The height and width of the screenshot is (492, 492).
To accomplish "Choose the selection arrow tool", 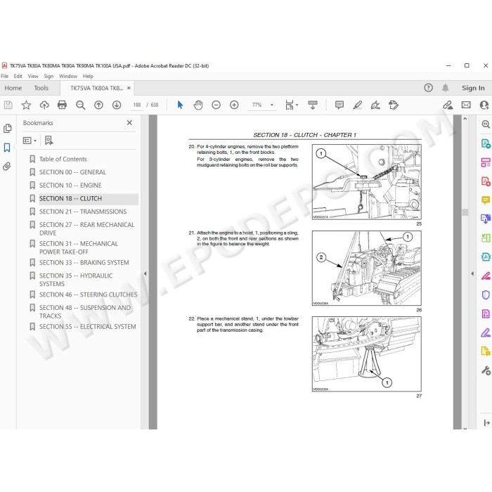I will click(x=180, y=105).
